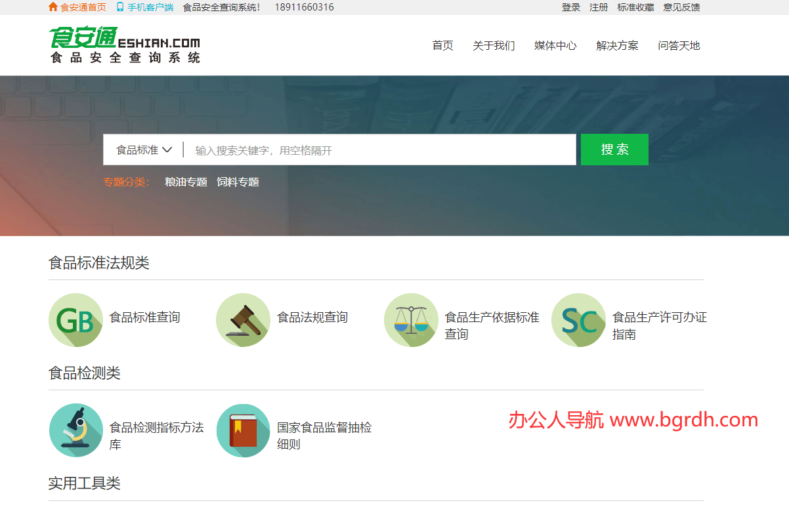789x509 pixels.
Task: Click the red book sampling rules icon
Action: tap(243, 430)
